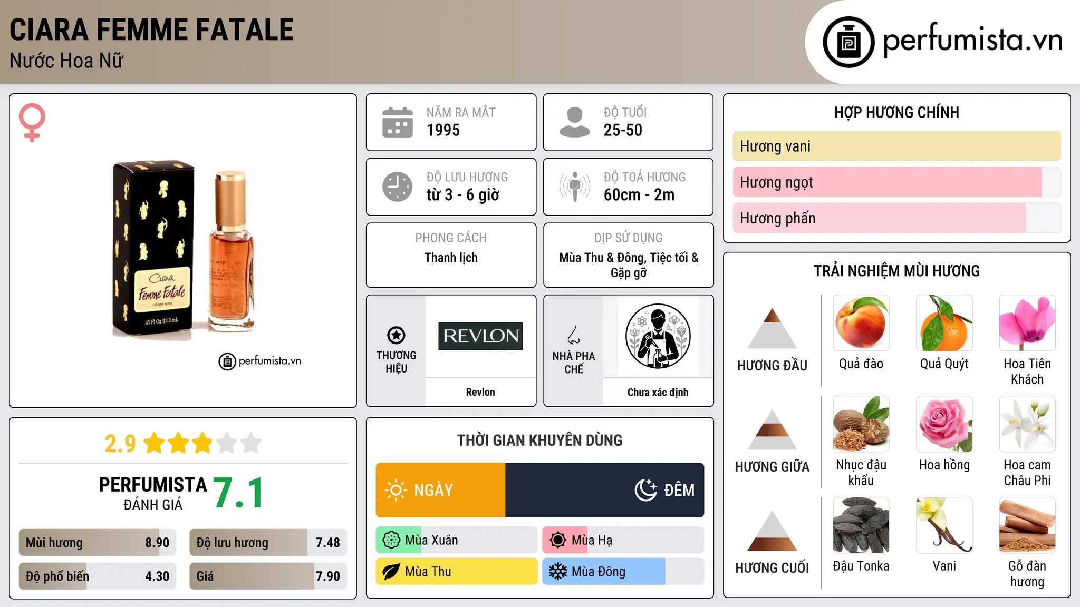This screenshot has width=1080, height=607.
Task: Click the Perfumista 7.1 overall score
Action: [239, 493]
